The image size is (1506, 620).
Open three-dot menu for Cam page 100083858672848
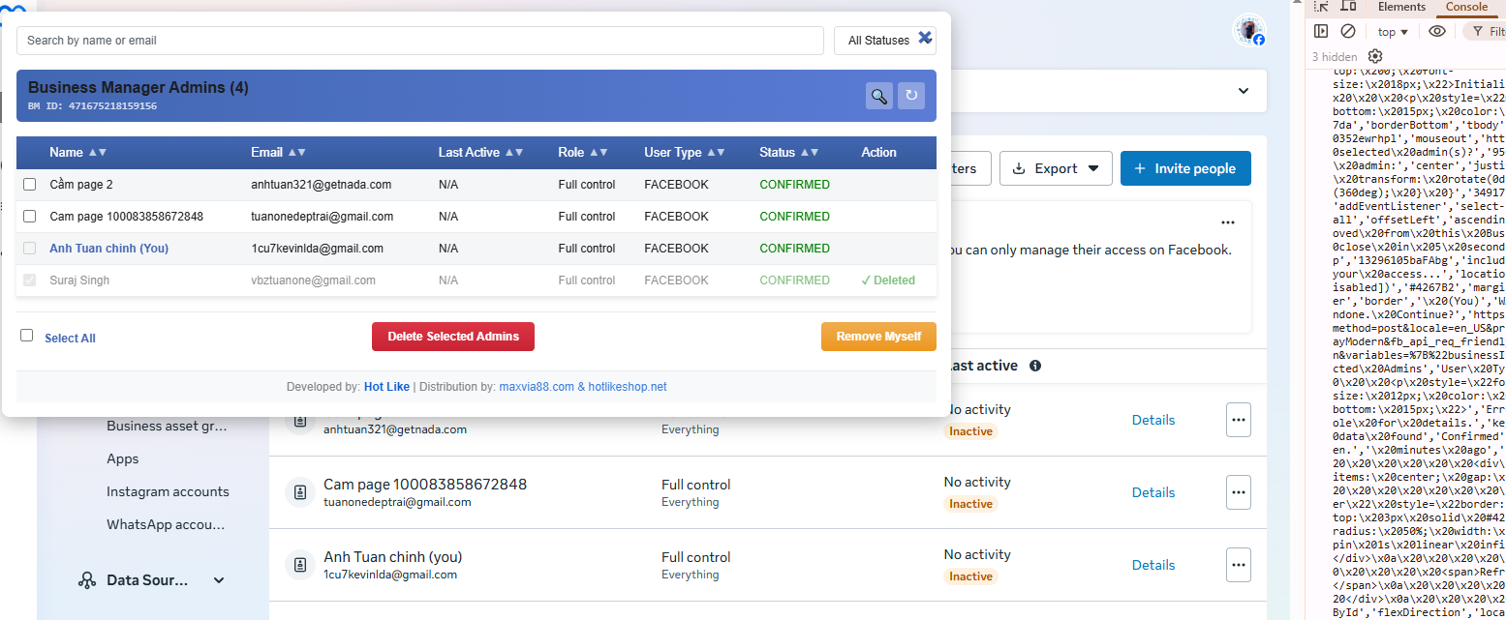coord(1238,492)
